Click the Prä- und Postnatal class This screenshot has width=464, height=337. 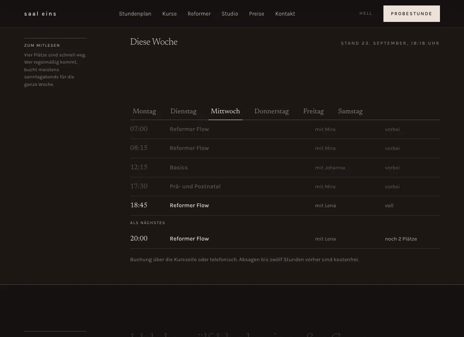285,187
